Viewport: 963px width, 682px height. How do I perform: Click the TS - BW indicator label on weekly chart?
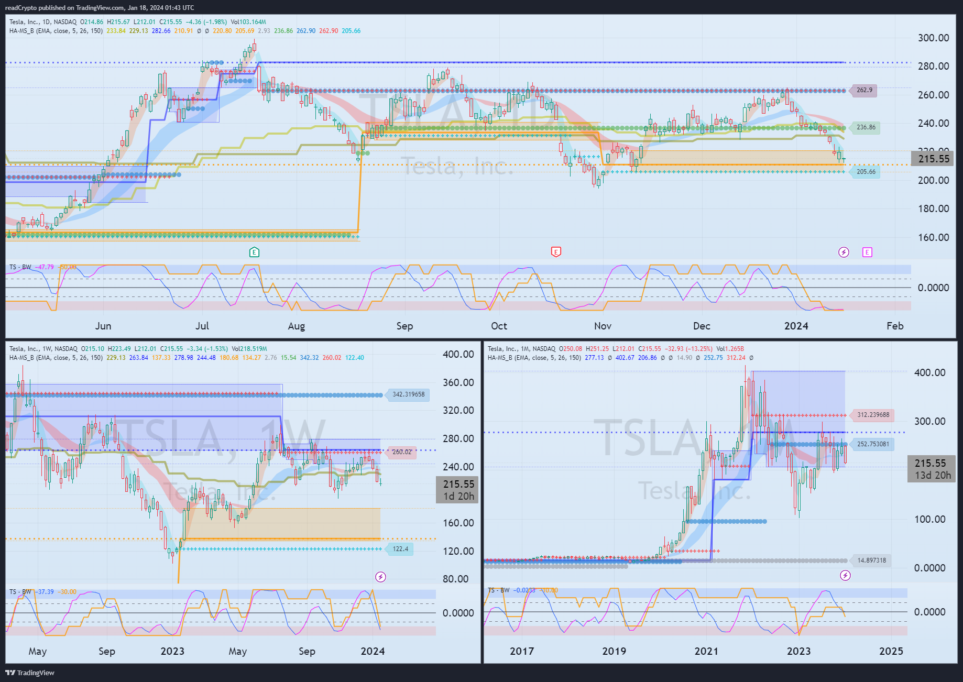(x=20, y=592)
